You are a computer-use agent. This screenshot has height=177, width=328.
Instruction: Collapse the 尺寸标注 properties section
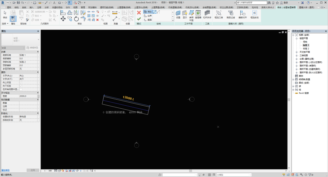tap(38, 93)
